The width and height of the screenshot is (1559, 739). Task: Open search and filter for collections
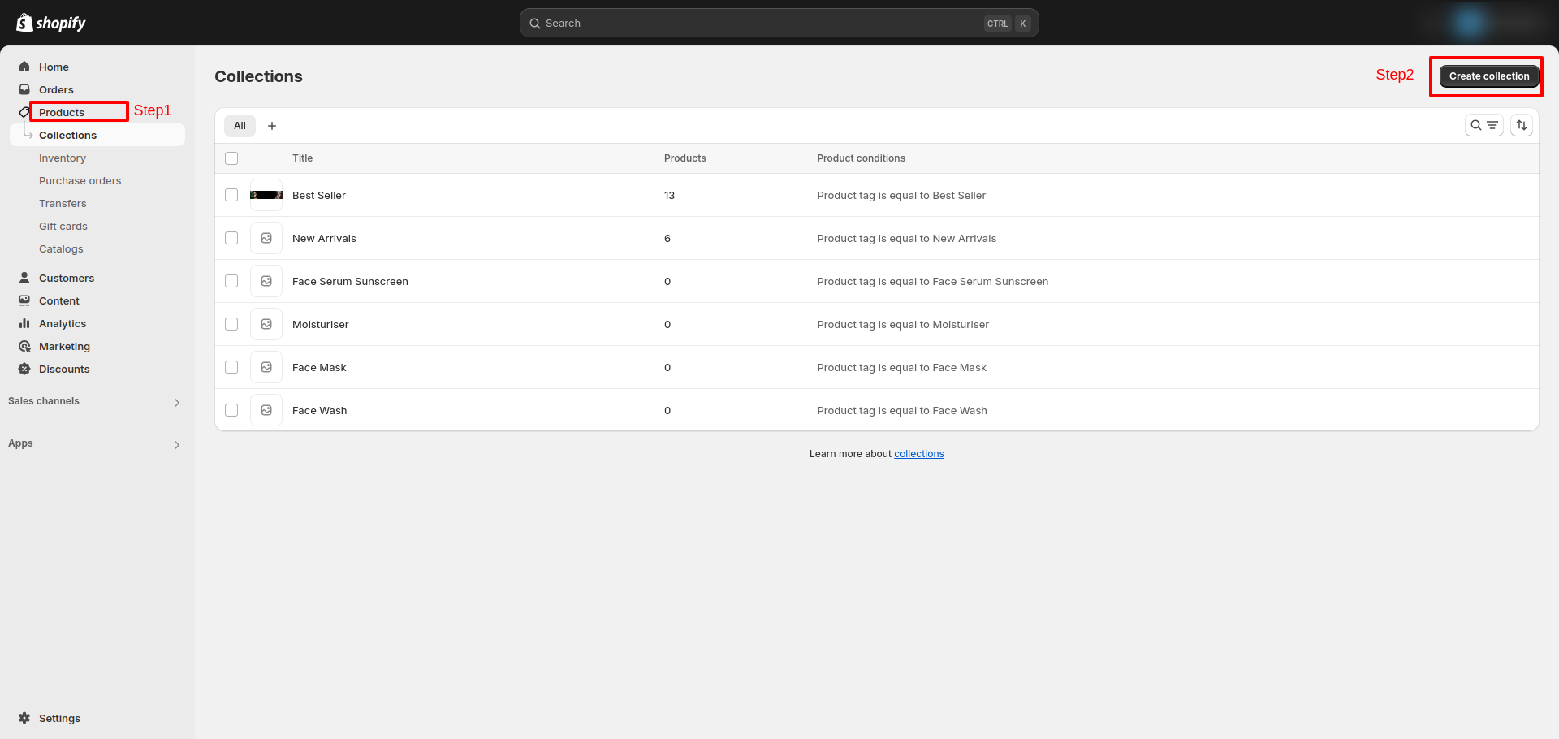[1483, 125]
